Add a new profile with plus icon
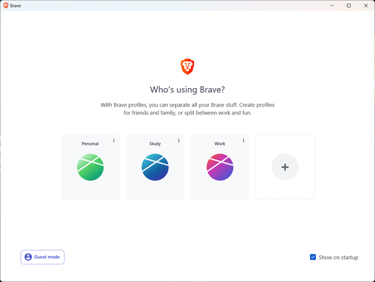 tap(285, 167)
